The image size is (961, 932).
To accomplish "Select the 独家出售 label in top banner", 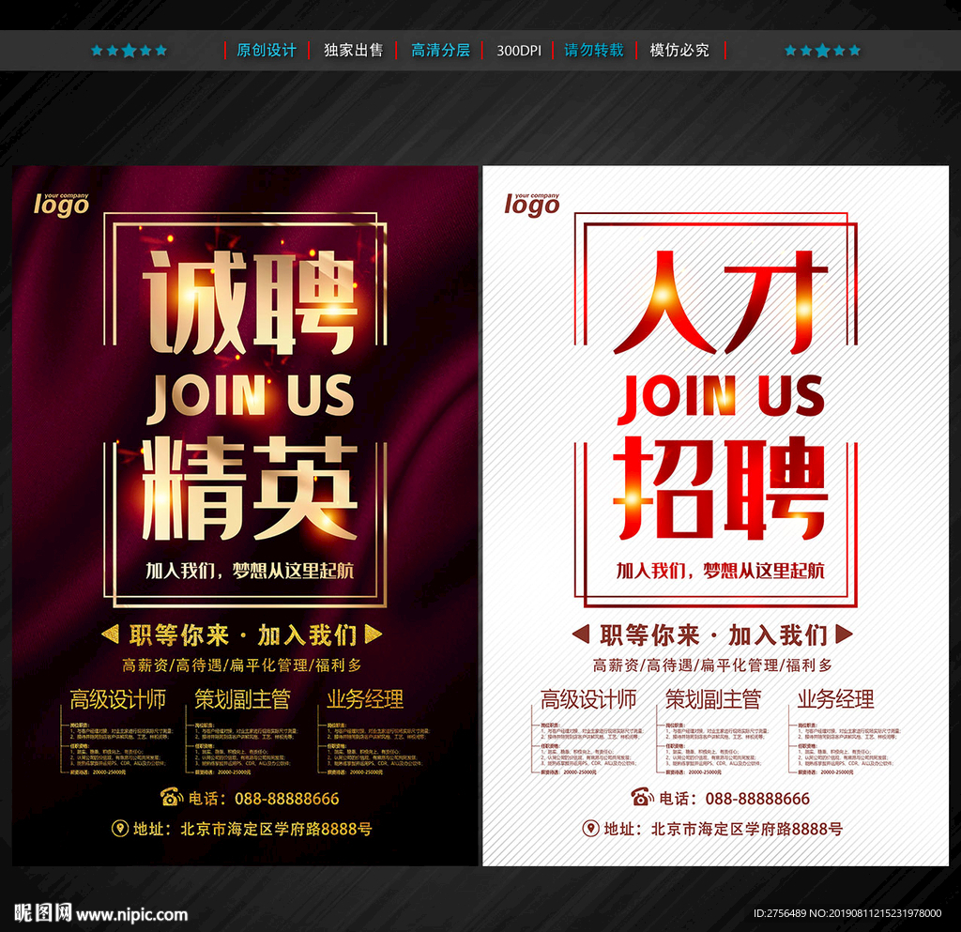I will coord(354,51).
